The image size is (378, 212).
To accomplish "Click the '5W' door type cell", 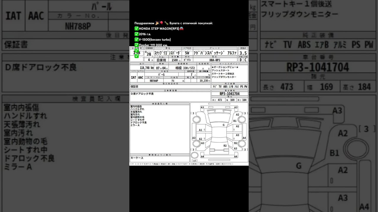I will pyautogui.click(x=187, y=53).
